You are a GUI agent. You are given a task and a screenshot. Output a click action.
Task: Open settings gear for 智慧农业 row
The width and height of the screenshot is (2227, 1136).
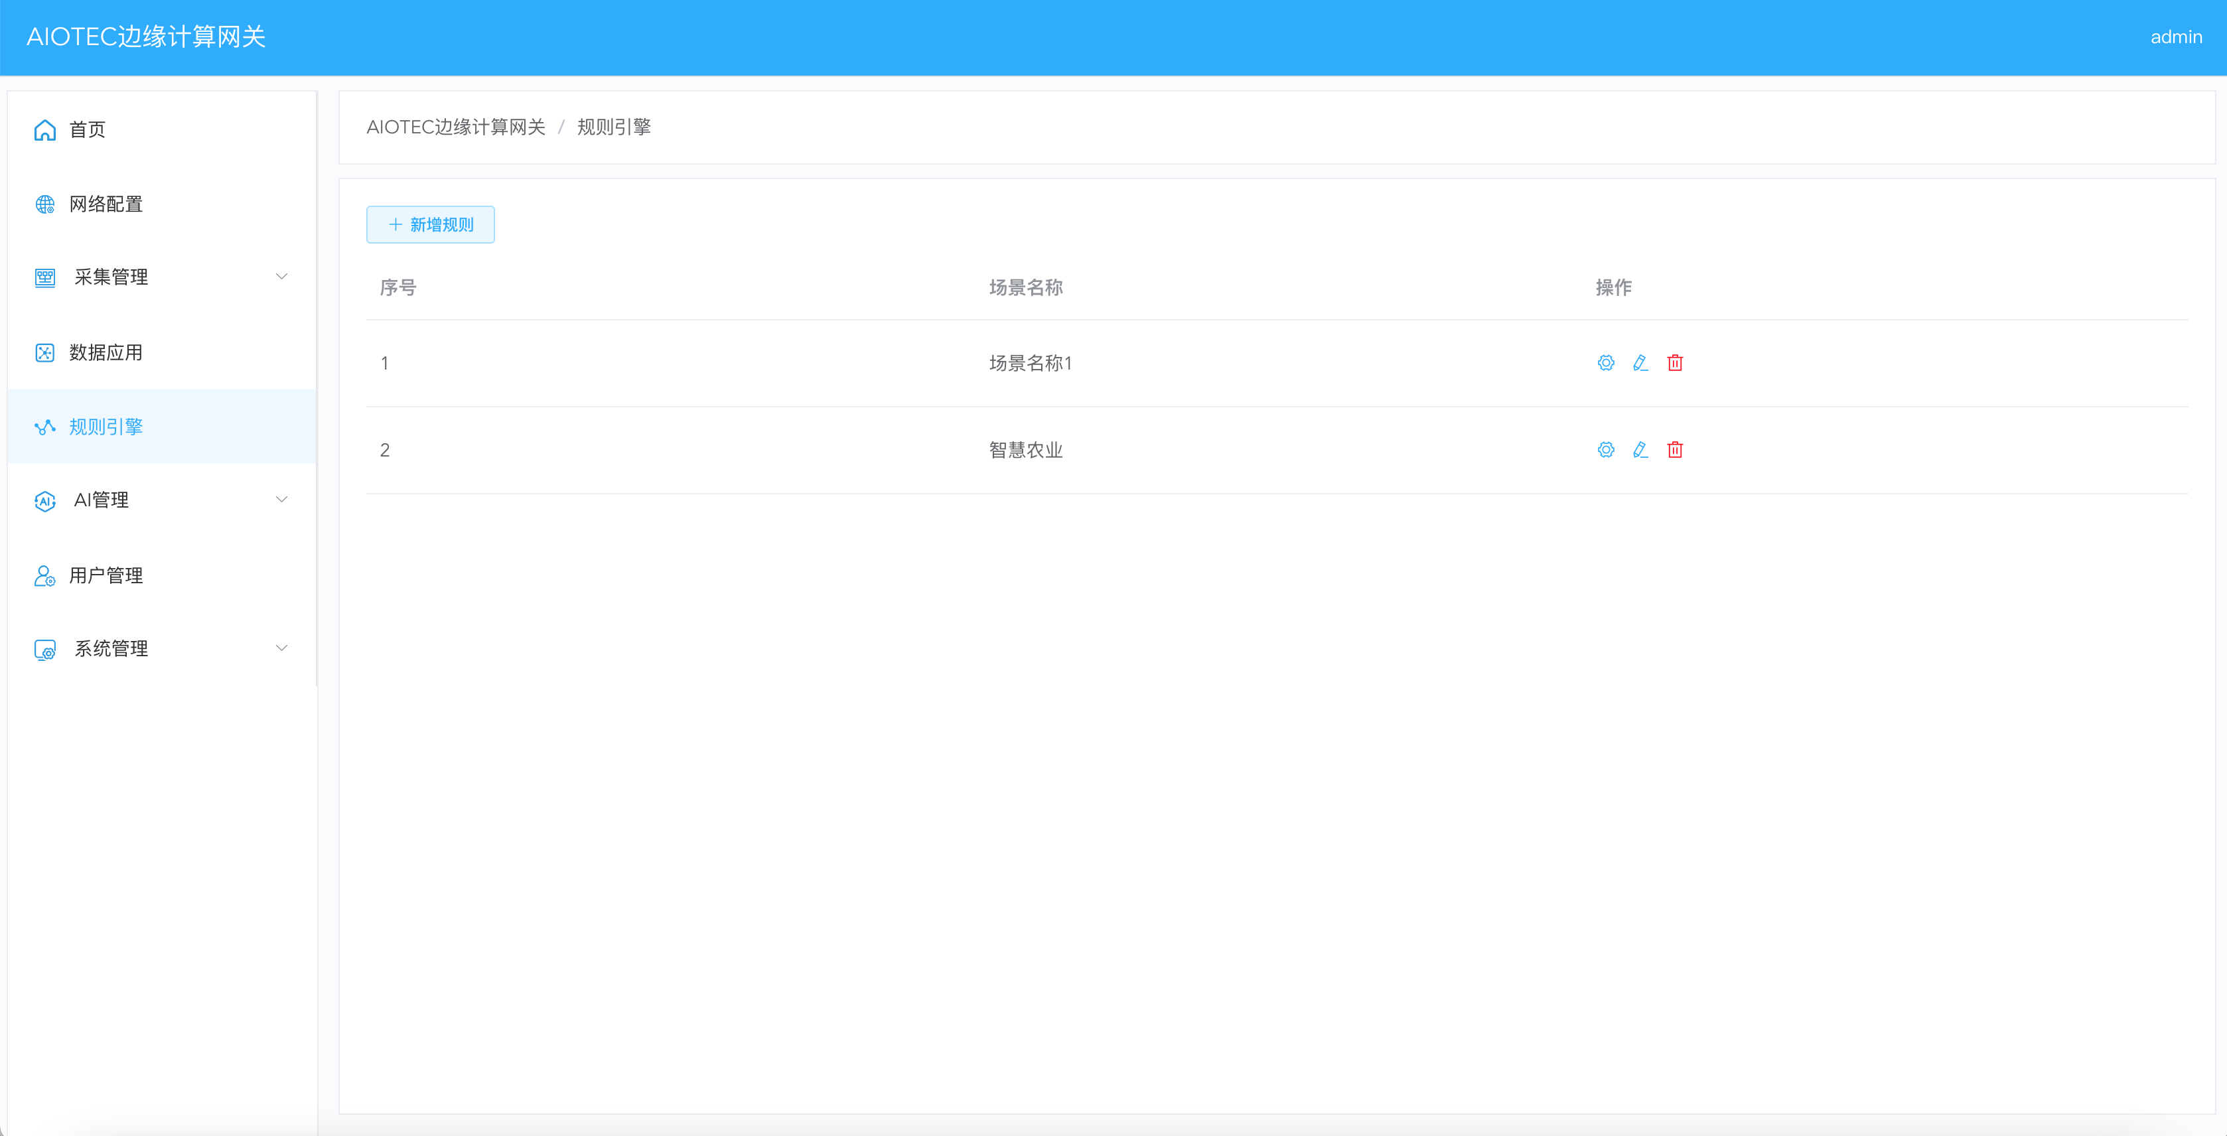coord(1605,450)
